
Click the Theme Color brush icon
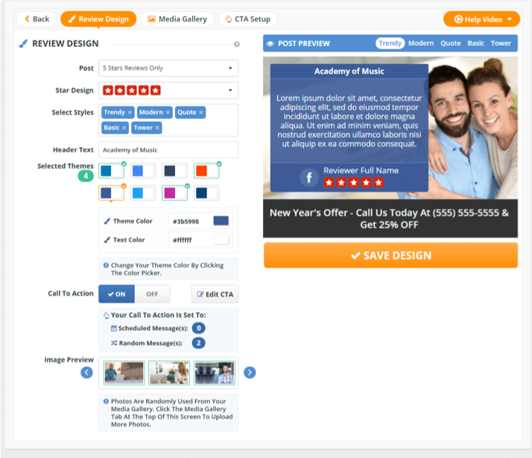tap(107, 221)
